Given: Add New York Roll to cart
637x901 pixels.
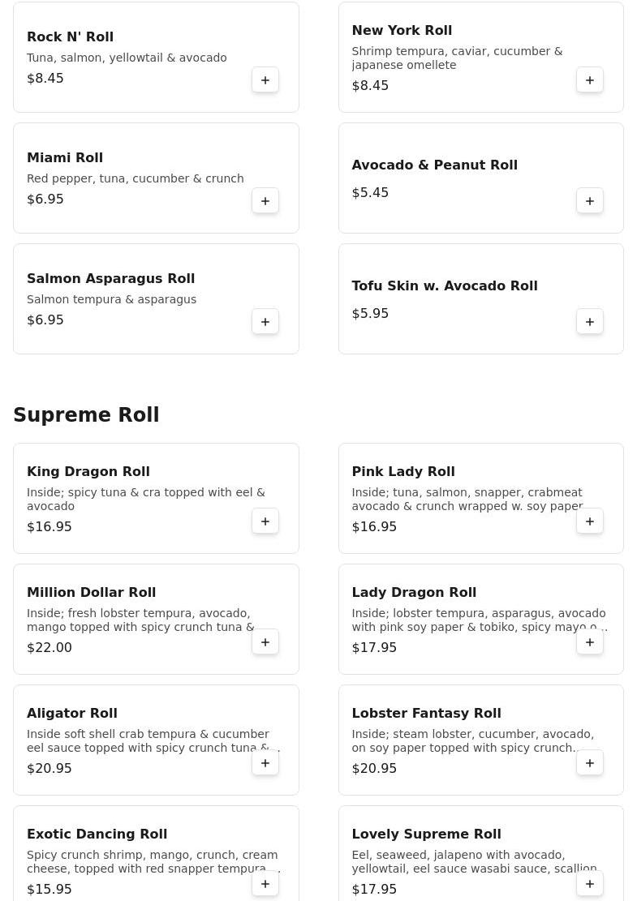Looking at the screenshot, I should point(590,80).
